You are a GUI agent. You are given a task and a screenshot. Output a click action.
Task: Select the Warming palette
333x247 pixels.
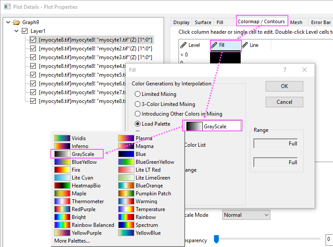(137, 201)
